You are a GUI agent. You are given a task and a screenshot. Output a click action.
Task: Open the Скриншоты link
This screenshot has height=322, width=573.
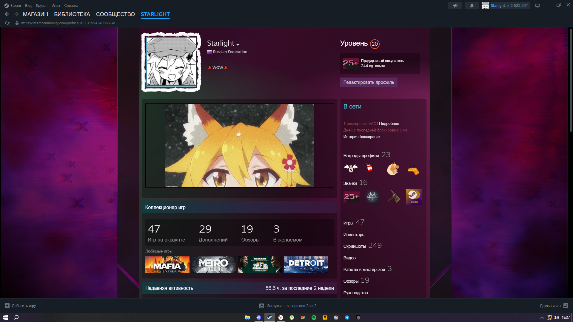(355, 246)
